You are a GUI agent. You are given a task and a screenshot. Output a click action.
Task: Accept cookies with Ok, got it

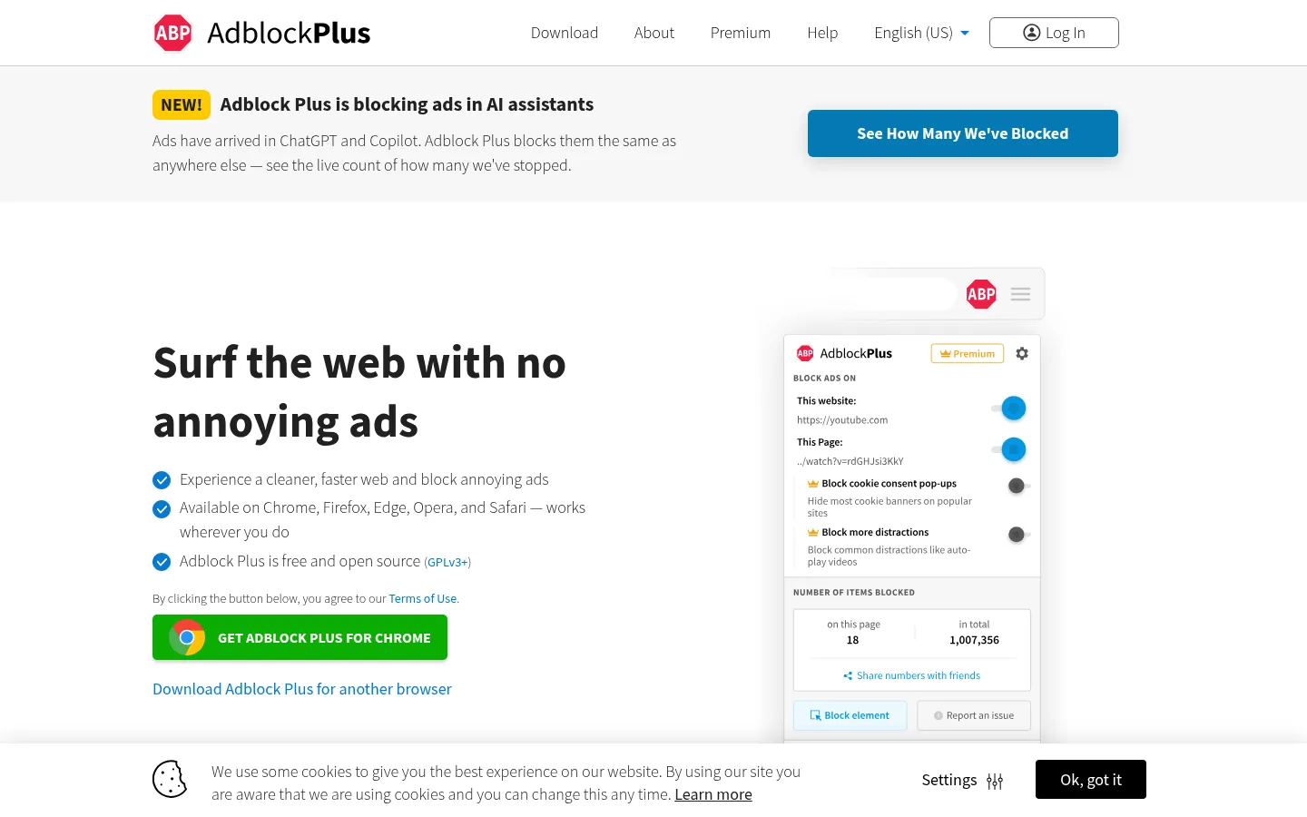pyautogui.click(x=1091, y=780)
